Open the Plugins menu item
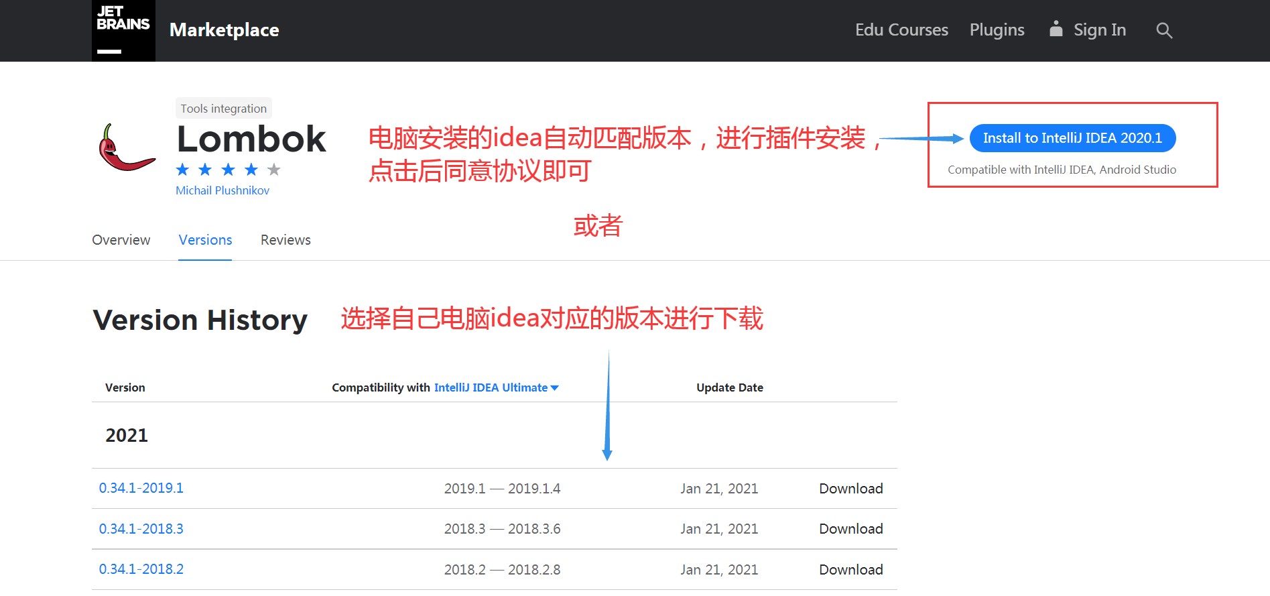 997,30
